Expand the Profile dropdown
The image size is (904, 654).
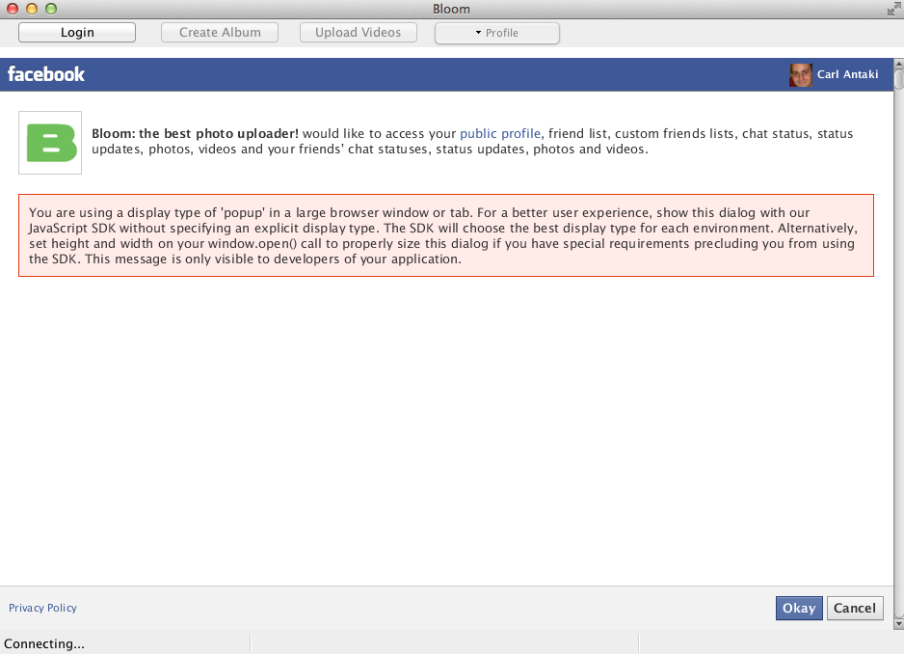496,34
